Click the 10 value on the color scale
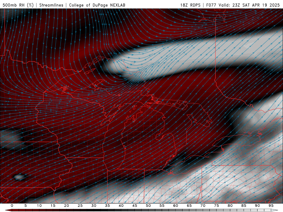Image resolution: width=283 pixels, height=212 pixels. point(39,206)
